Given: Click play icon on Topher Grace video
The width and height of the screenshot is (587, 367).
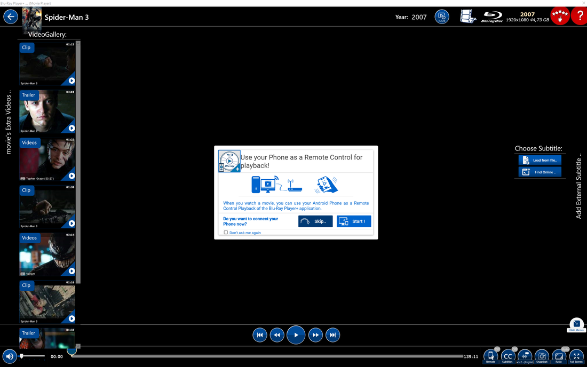Looking at the screenshot, I should tap(72, 176).
